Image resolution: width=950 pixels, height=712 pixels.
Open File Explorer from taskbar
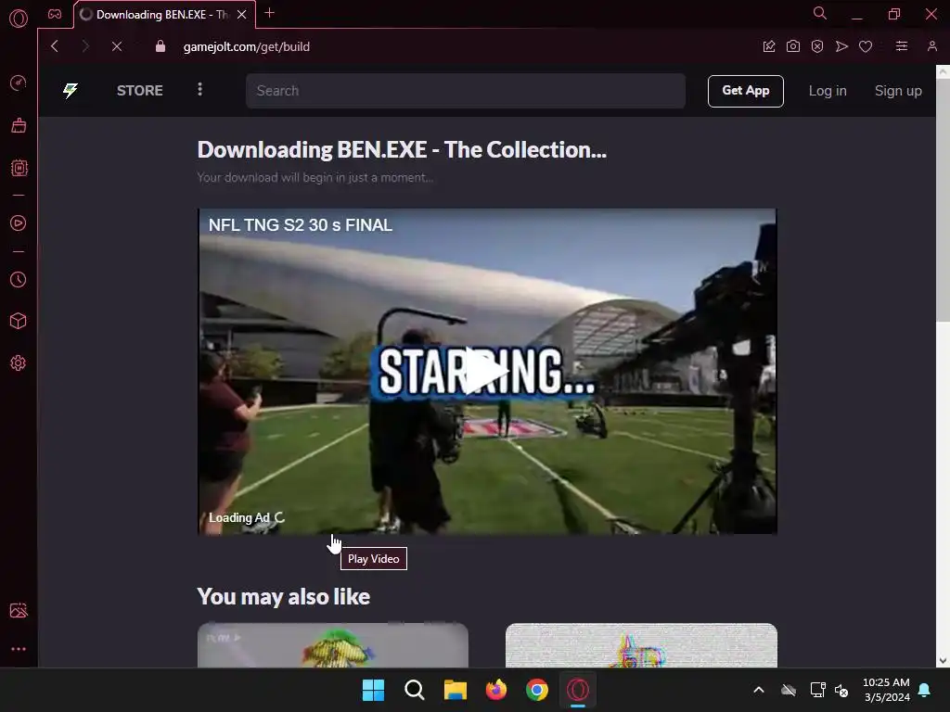(455, 690)
